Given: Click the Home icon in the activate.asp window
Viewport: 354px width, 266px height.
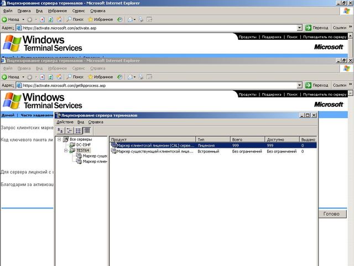Looking at the screenshot, I should [x=59, y=19].
